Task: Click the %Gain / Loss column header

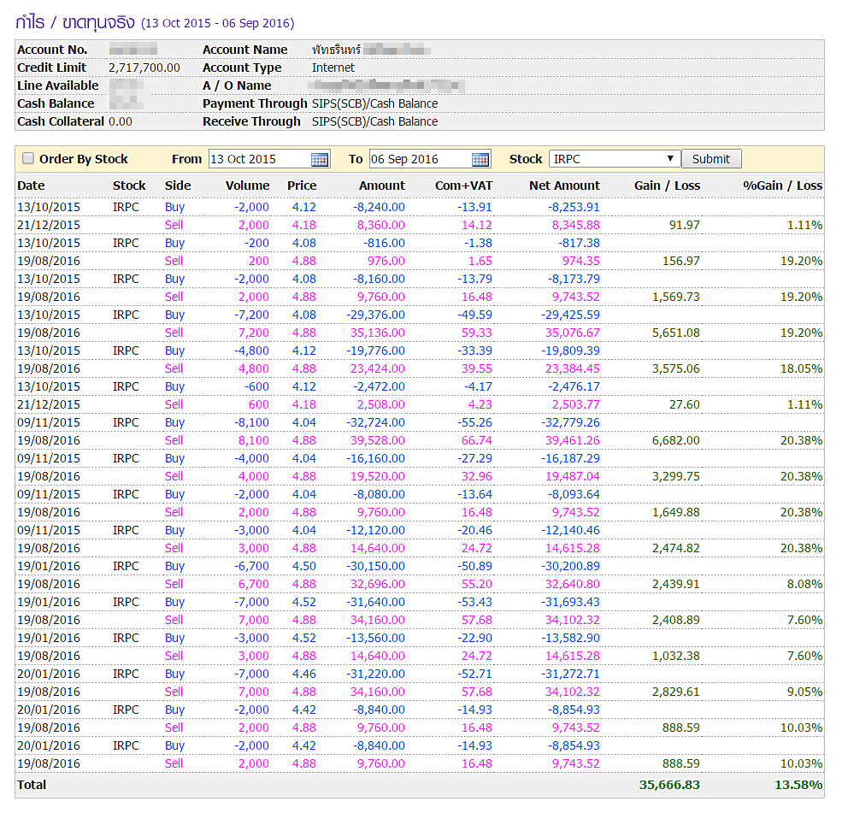Action: 782,186
